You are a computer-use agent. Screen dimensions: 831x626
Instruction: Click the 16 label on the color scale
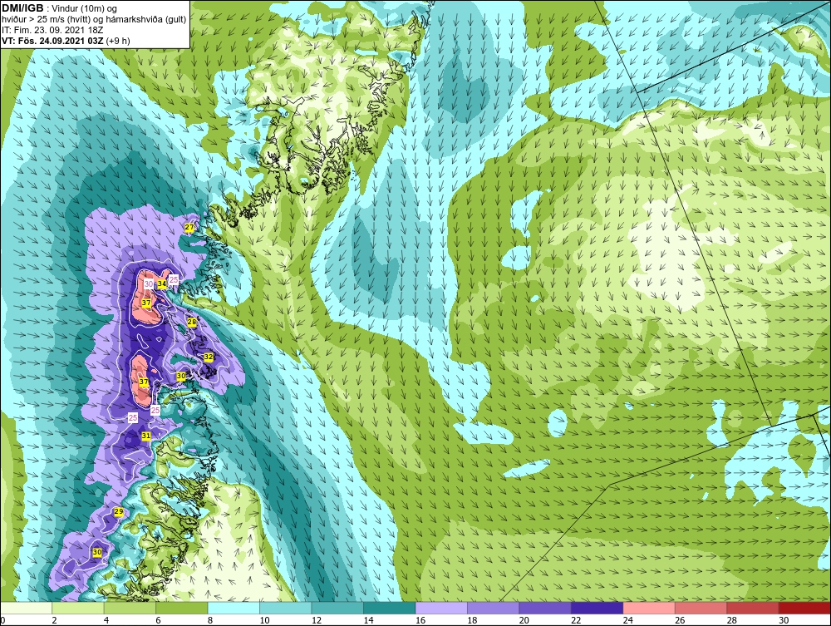click(x=420, y=620)
